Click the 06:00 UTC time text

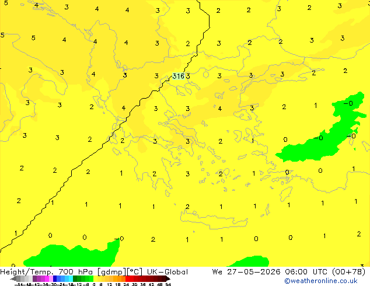tap(306, 272)
